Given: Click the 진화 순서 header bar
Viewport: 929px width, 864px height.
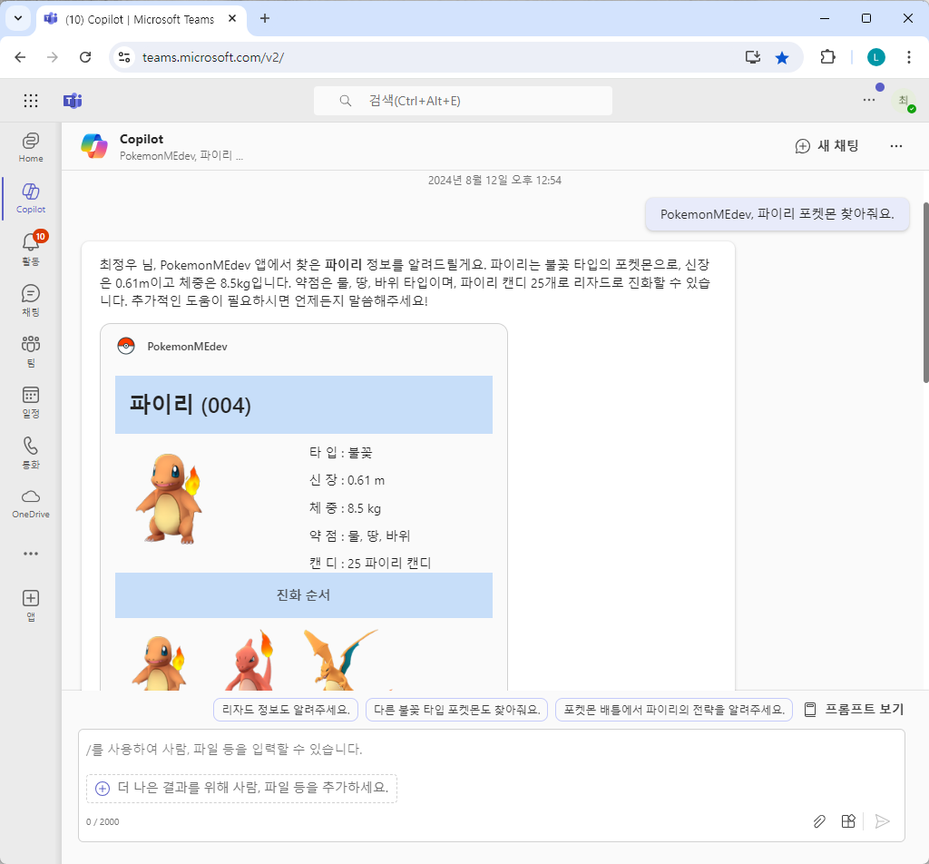Looking at the screenshot, I should point(304,595).
